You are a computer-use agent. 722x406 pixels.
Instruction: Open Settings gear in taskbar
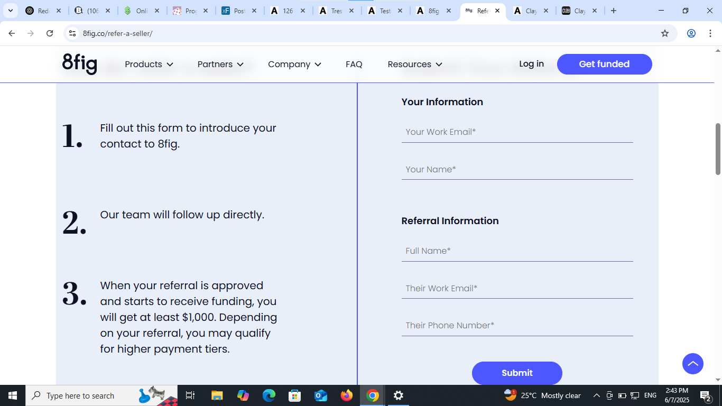tap(399, 395)
